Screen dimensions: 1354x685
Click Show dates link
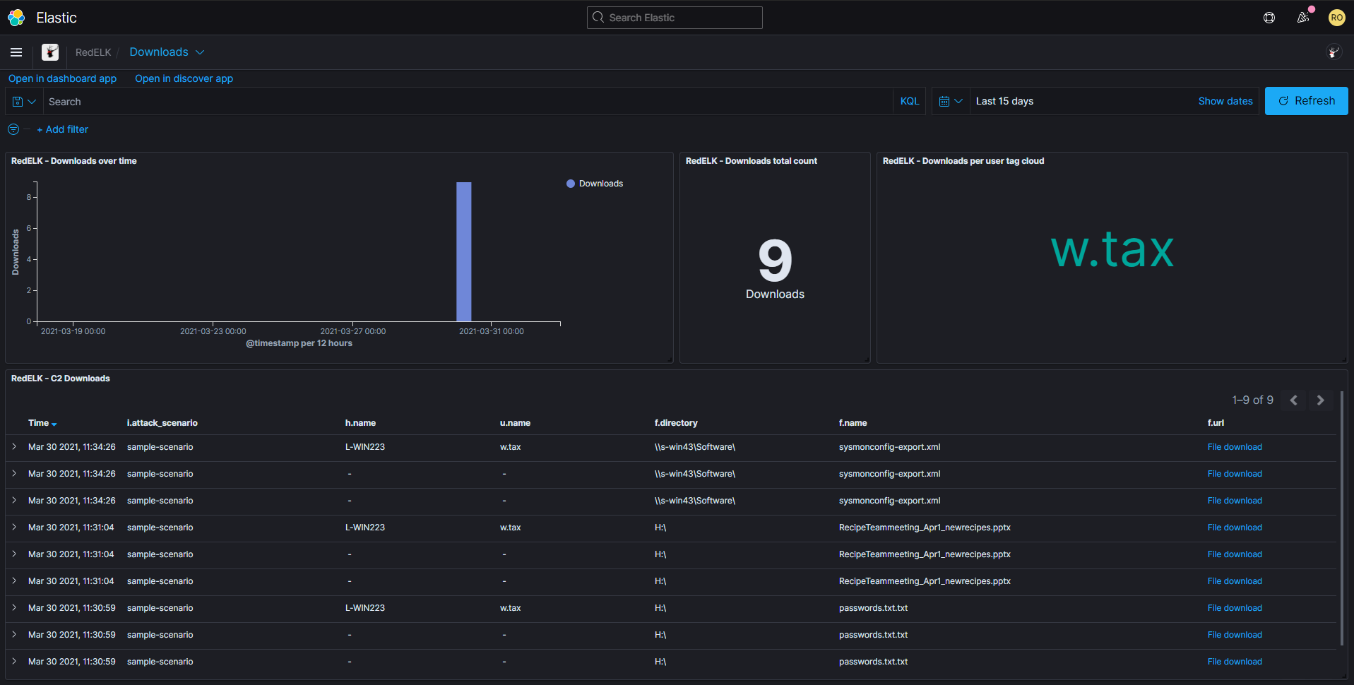(x=1225, y=102)
